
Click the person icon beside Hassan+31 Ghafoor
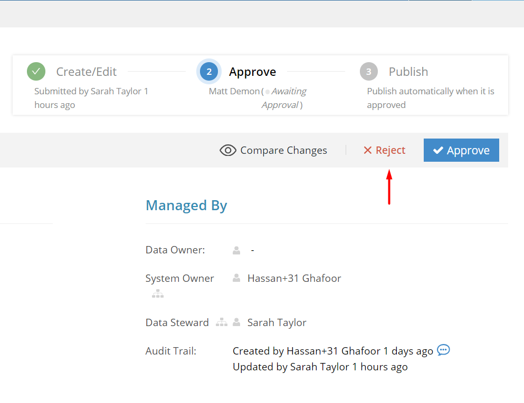click(x=236, y=278)
